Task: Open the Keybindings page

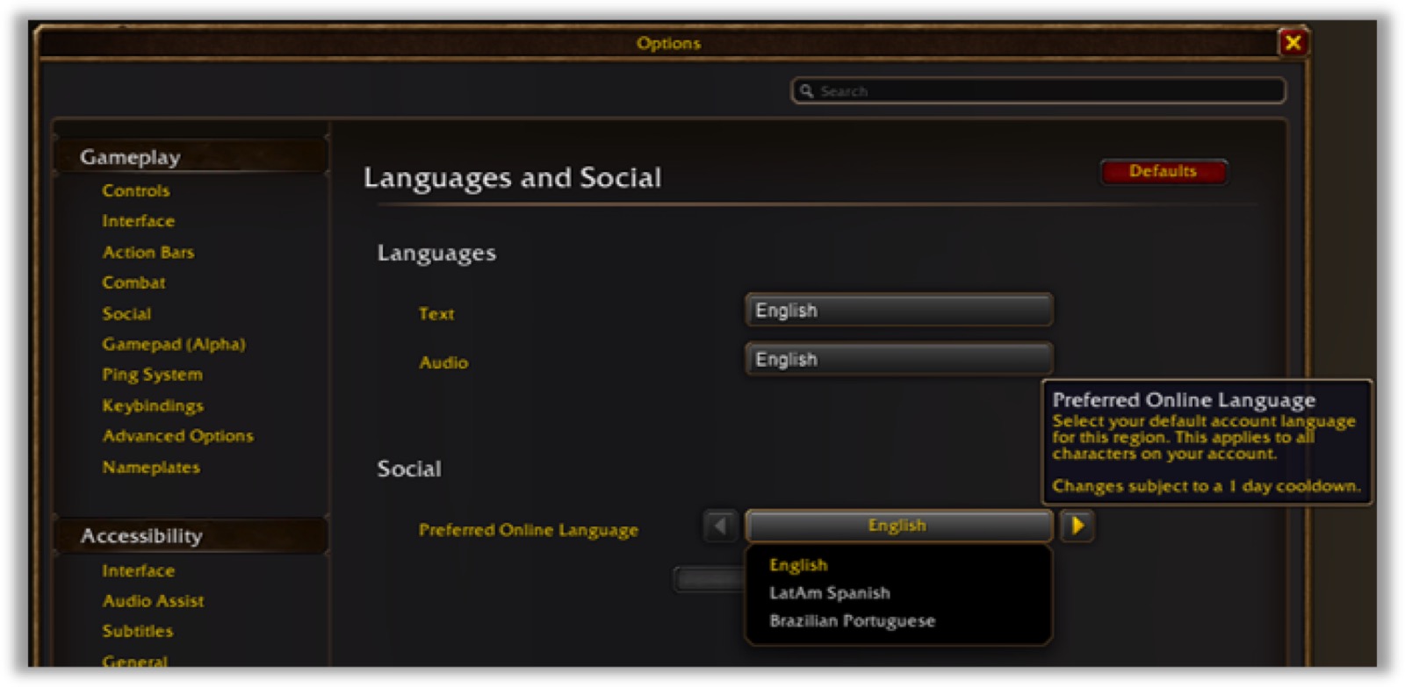Action: click(x=152, y=405)
